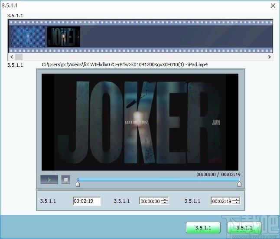The width and height of the screenshot is (280, 239).
Task: Click the left trim start marker
Action: pos(78,184)
